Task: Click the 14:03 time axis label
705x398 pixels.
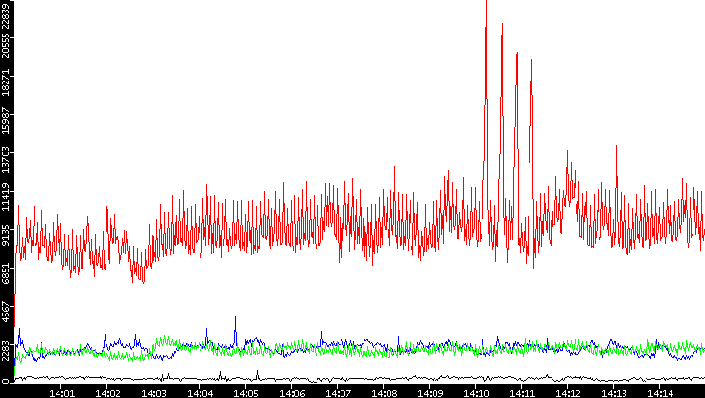Action: click(153, 393)
